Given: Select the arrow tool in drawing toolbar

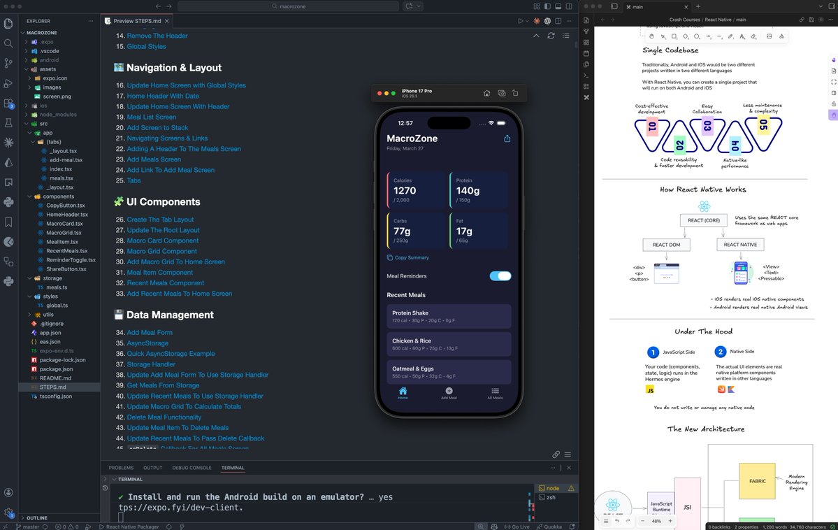Looking at the screenshot, I should (708, 36).
